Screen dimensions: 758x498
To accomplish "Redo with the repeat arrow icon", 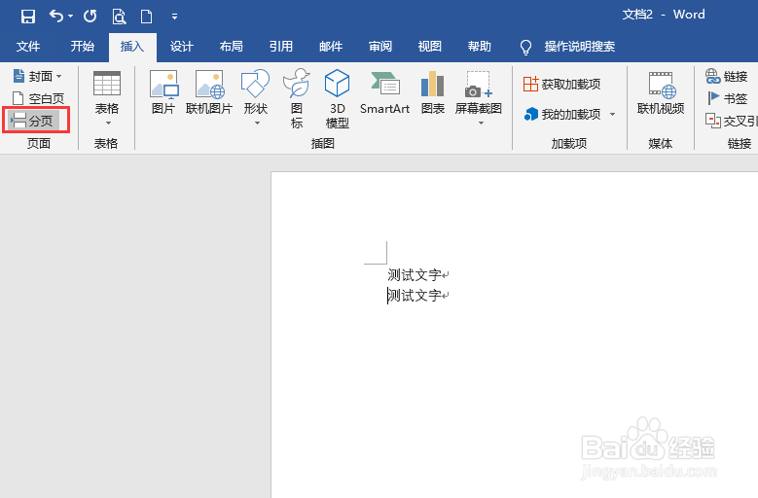I will point(90,17).
